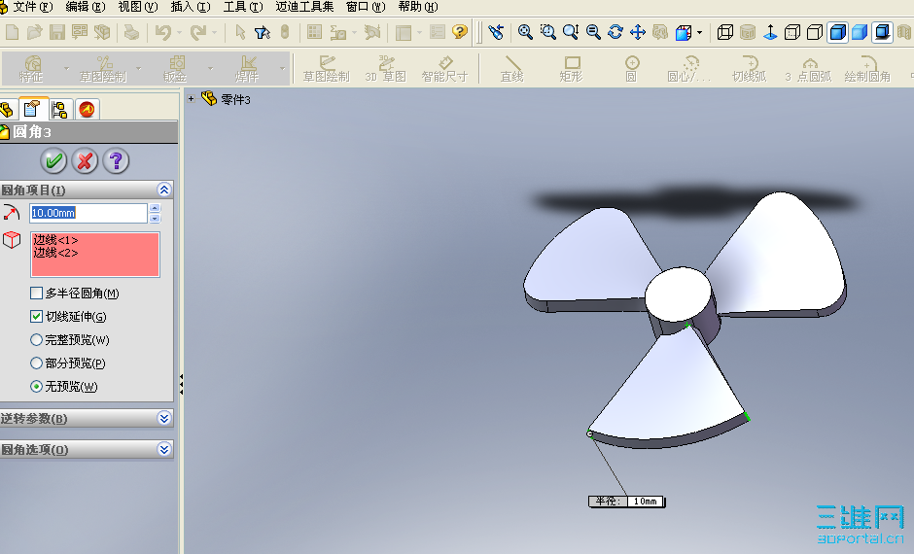Click the 半径 10mm callout value

645,501
